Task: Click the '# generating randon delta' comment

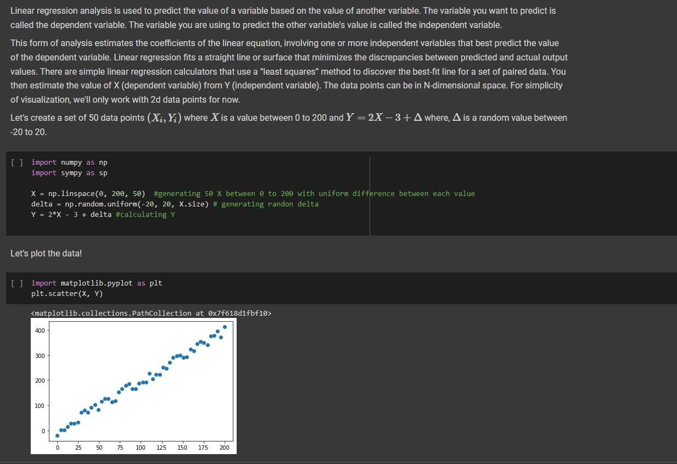Action: 266,204
